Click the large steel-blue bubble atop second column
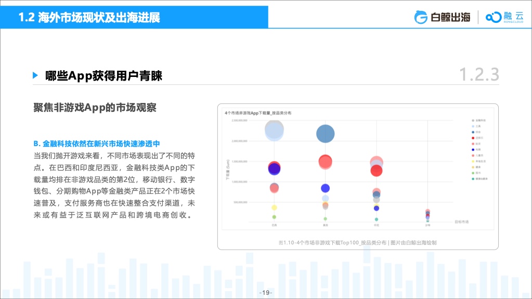The height and width of the screenshot is (299, 532). click(x=326, y=134)
